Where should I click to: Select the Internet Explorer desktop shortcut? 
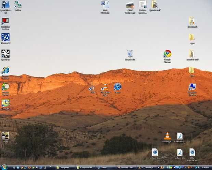pyautogui.click(x=5, y=73)
